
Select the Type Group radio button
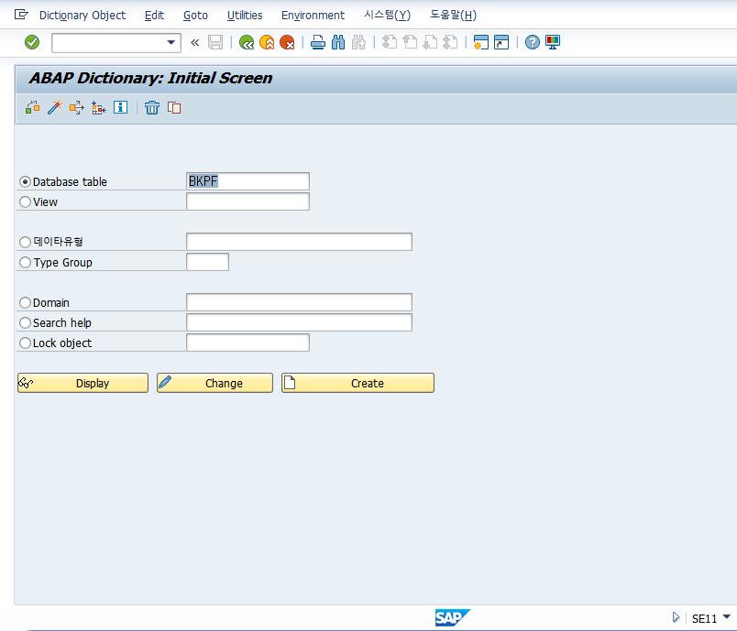(x=25, y=262)
